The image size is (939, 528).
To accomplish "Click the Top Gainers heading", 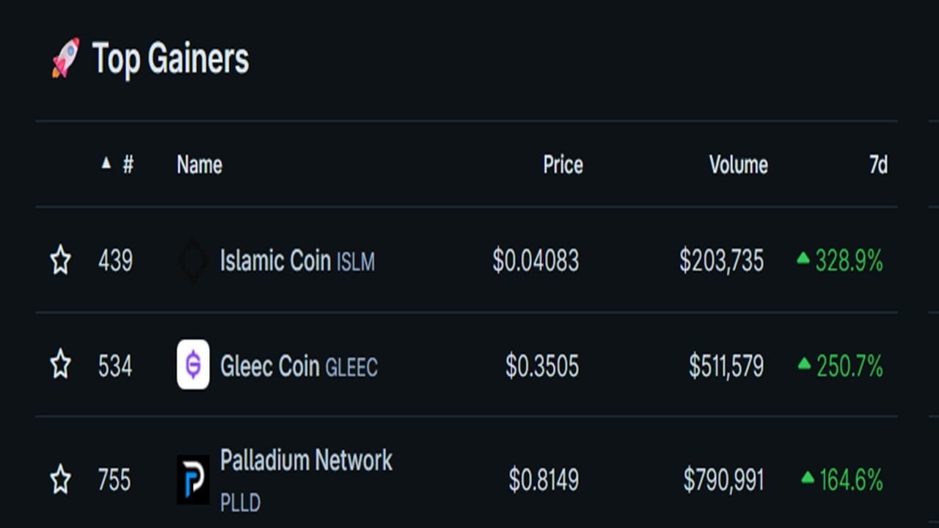I will coord(170,59).
